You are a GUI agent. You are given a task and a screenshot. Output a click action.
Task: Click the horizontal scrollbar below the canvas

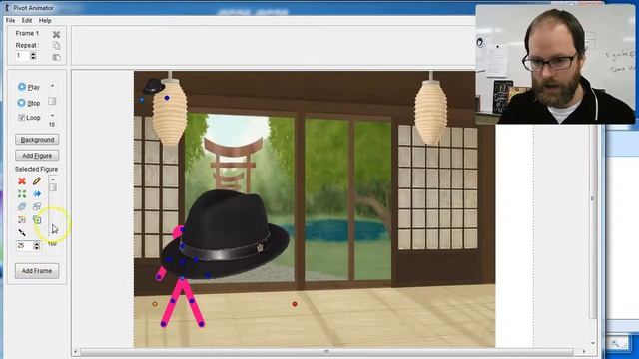326,352
